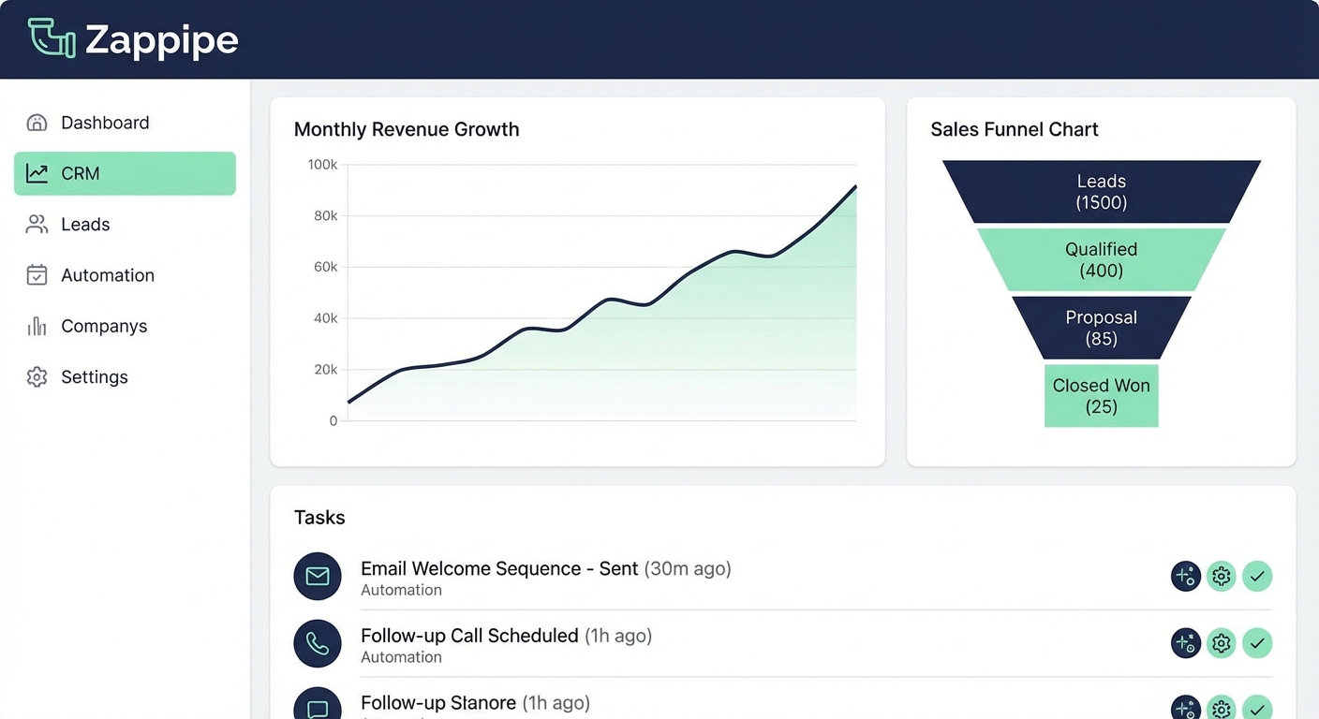Click the Email Welcome Sequence task title
The width and height of the screenshot is (1319, 719).
(497, 568)
